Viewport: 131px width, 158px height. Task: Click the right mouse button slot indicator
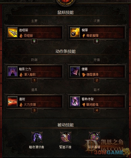97,41
